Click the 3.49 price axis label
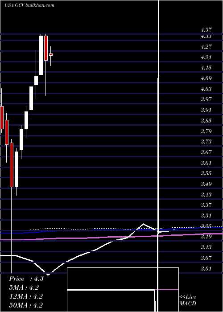The height and width of the screenshot is (312, 223). (206, 184)
